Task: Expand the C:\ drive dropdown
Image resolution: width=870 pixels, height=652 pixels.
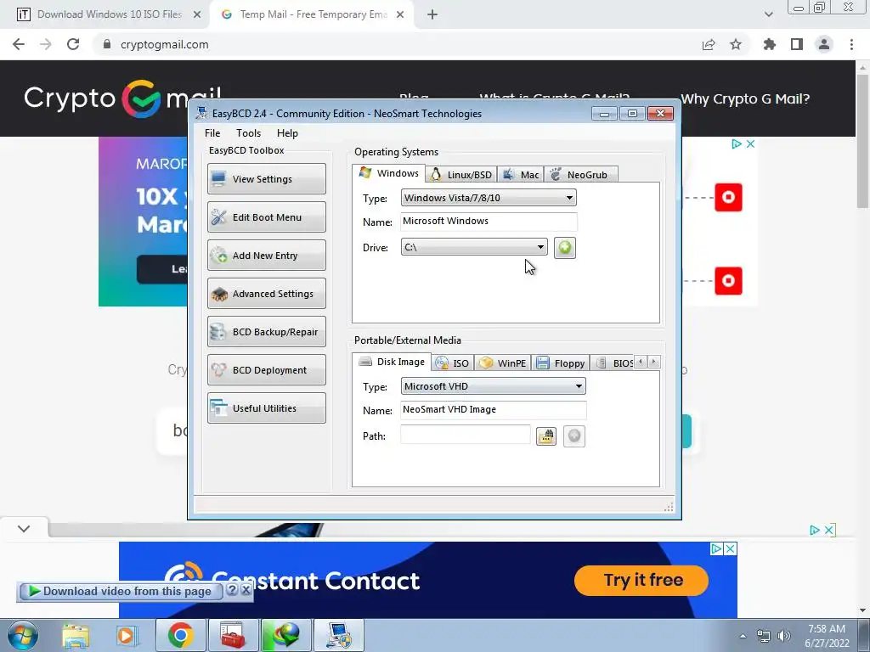Action: coord(474,247)
